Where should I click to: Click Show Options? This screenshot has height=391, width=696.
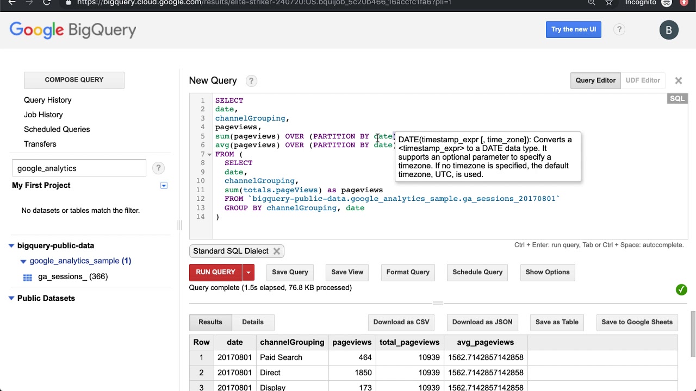[x=548, y=272]
